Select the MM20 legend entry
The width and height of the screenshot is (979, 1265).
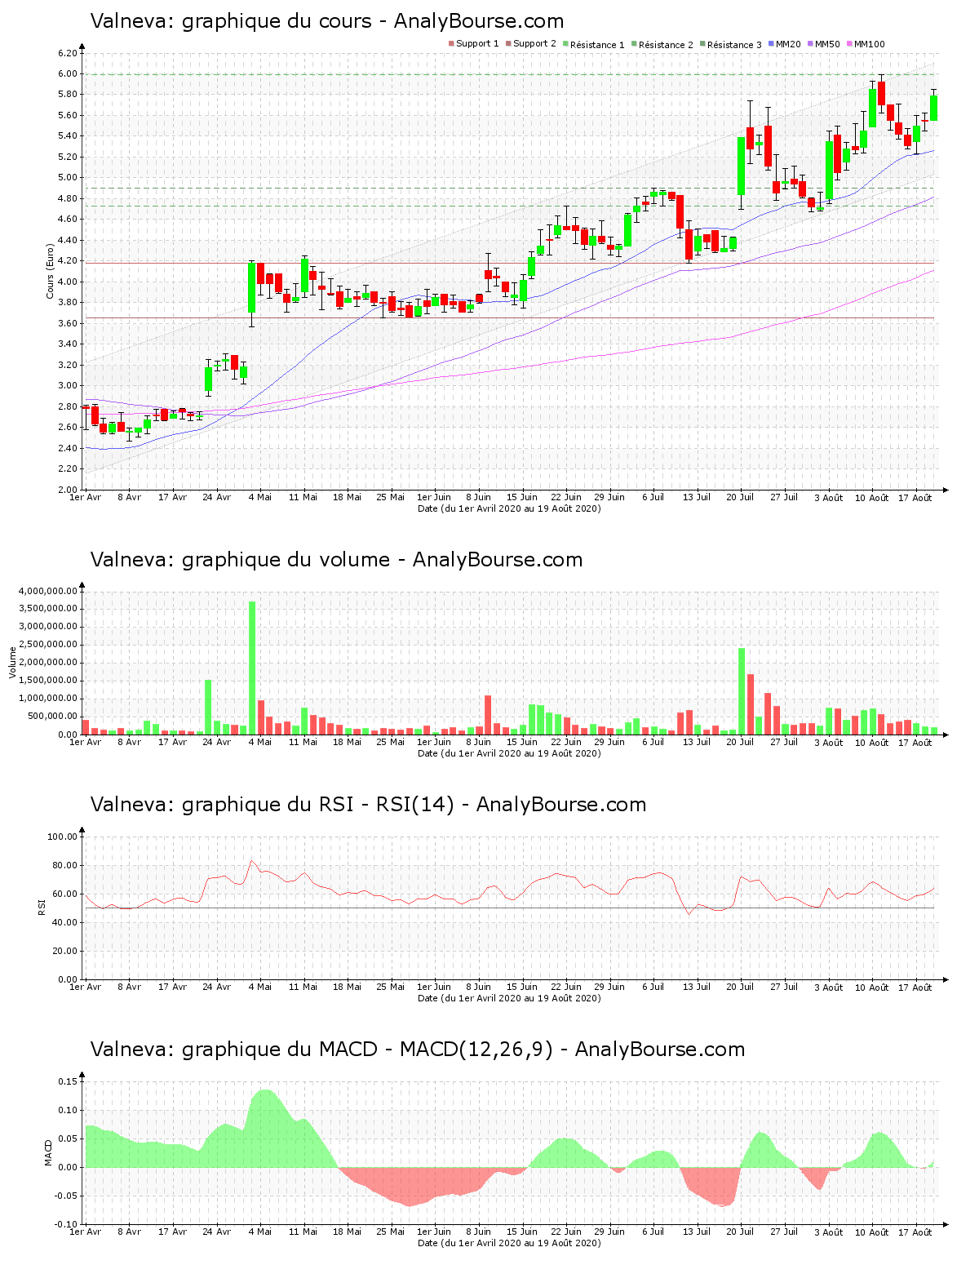coord(784,44)
